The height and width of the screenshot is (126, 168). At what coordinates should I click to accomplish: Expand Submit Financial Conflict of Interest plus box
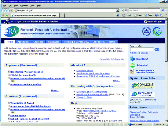[9, 119]
